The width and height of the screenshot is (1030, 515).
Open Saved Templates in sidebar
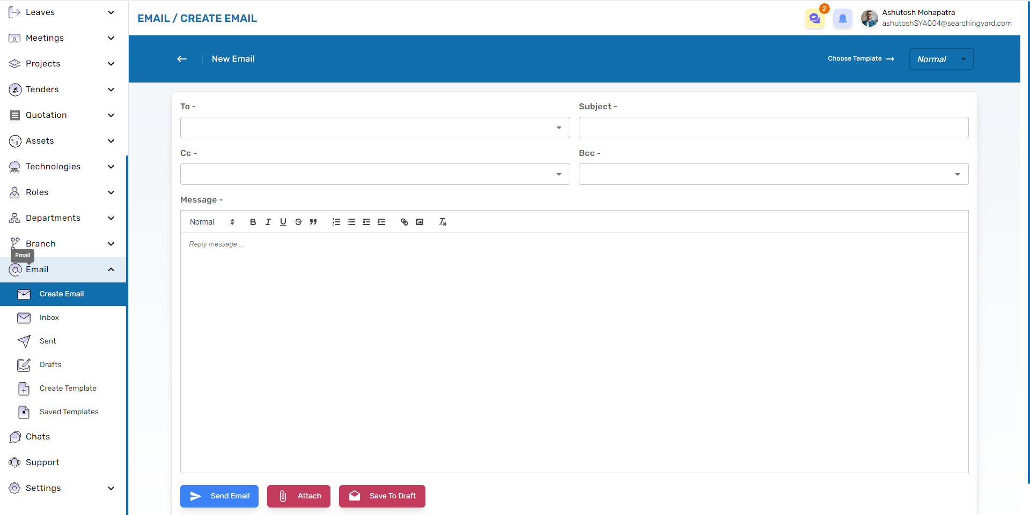click(x=69, y=412)
